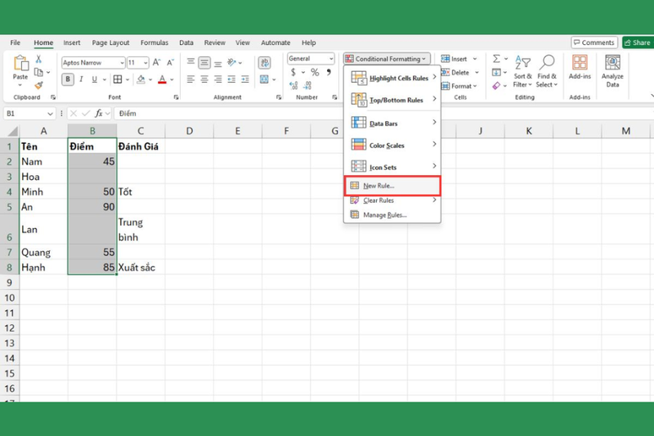Click the Cut scissors icon
Image resolution: width=654 pixels, height=436 pixels.
click(38, 59)
